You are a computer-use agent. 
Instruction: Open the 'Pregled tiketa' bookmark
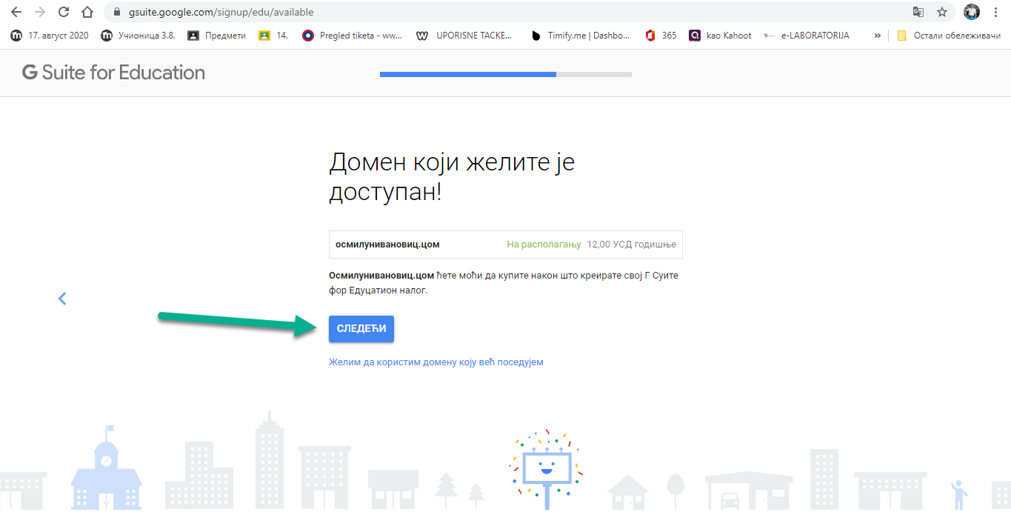point(353,36)
